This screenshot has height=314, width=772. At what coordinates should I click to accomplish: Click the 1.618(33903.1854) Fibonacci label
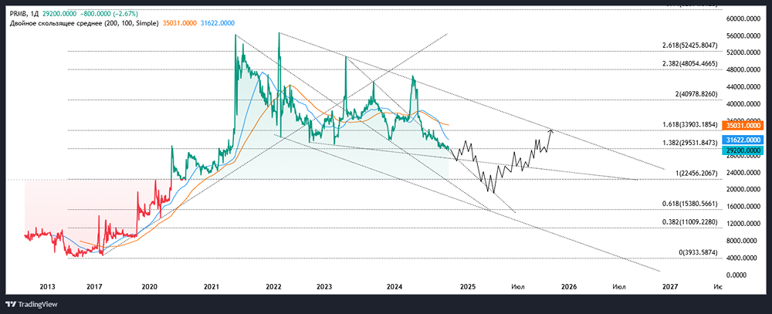click(689, 124)
